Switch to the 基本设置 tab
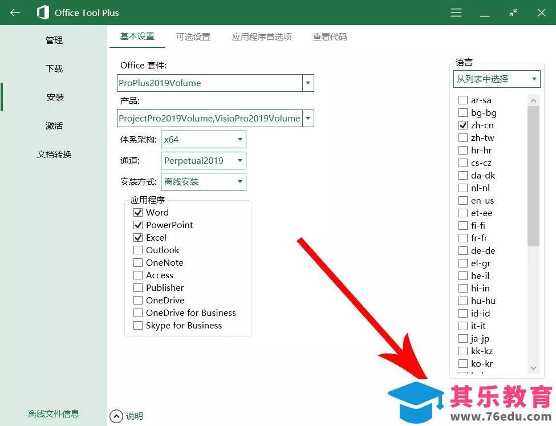 pyautogui.click(x=137, y=36)
